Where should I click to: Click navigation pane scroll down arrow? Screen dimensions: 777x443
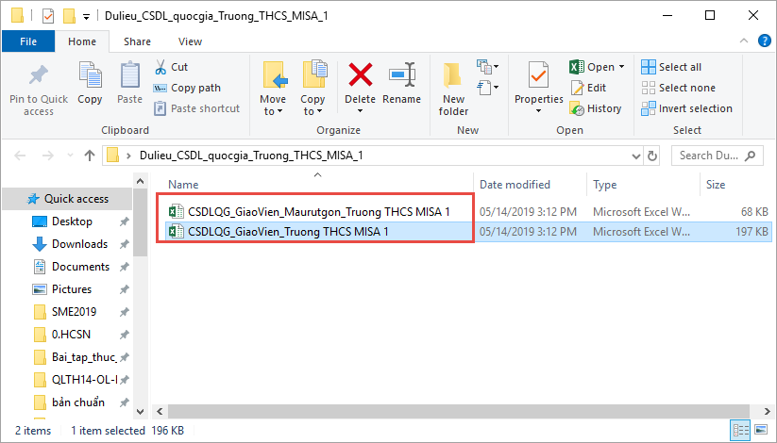[141, 411]
